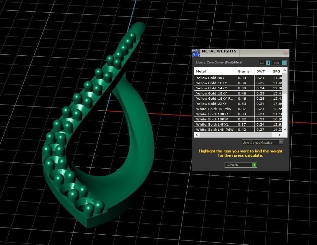This screenshot has height=245, width=317.
Task: Click the Library: Color Dome label
Action: pos(219,62)
